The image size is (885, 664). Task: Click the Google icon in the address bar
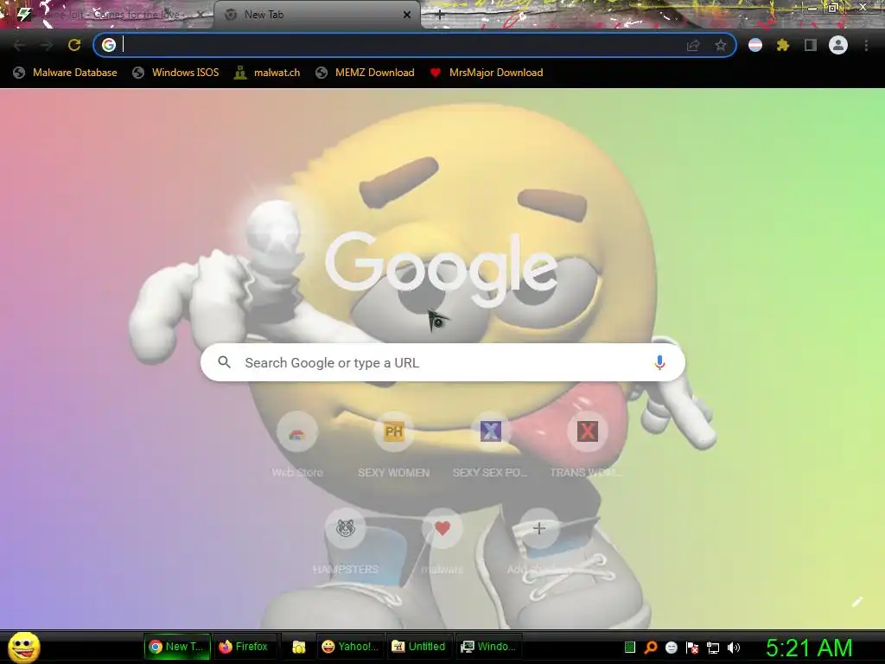pos(109,45)
